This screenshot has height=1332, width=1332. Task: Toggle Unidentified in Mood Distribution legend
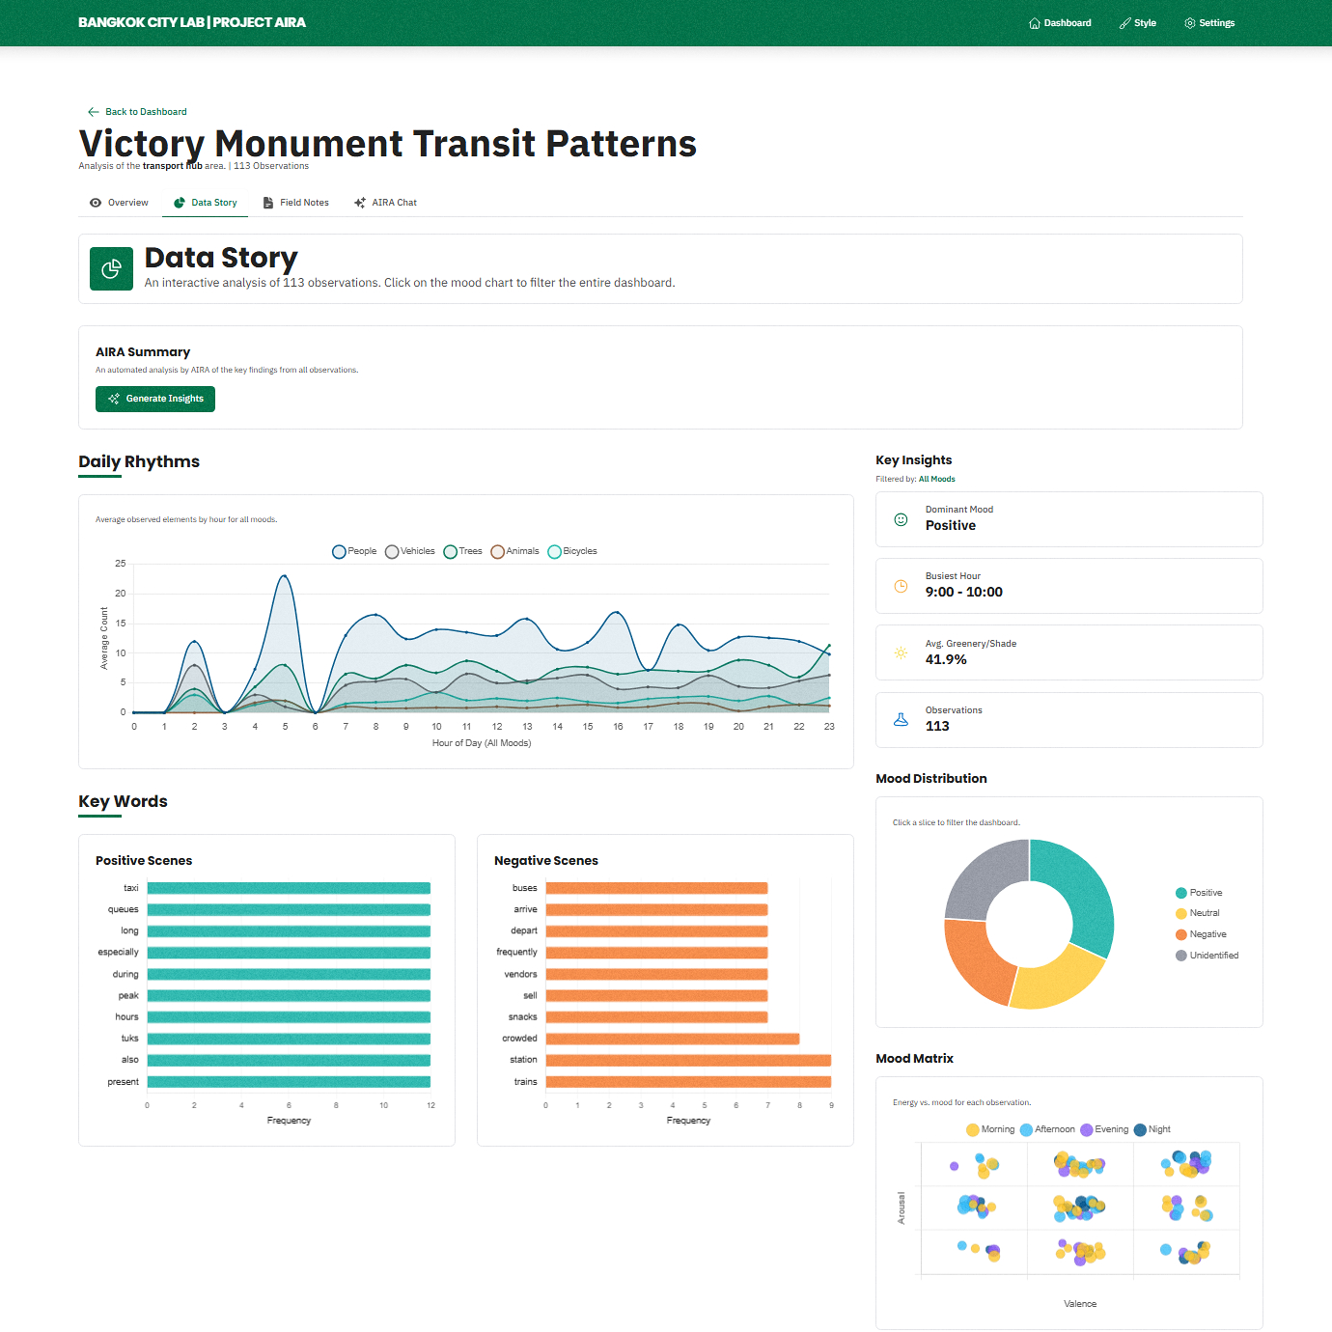[x=1207, y=956]
